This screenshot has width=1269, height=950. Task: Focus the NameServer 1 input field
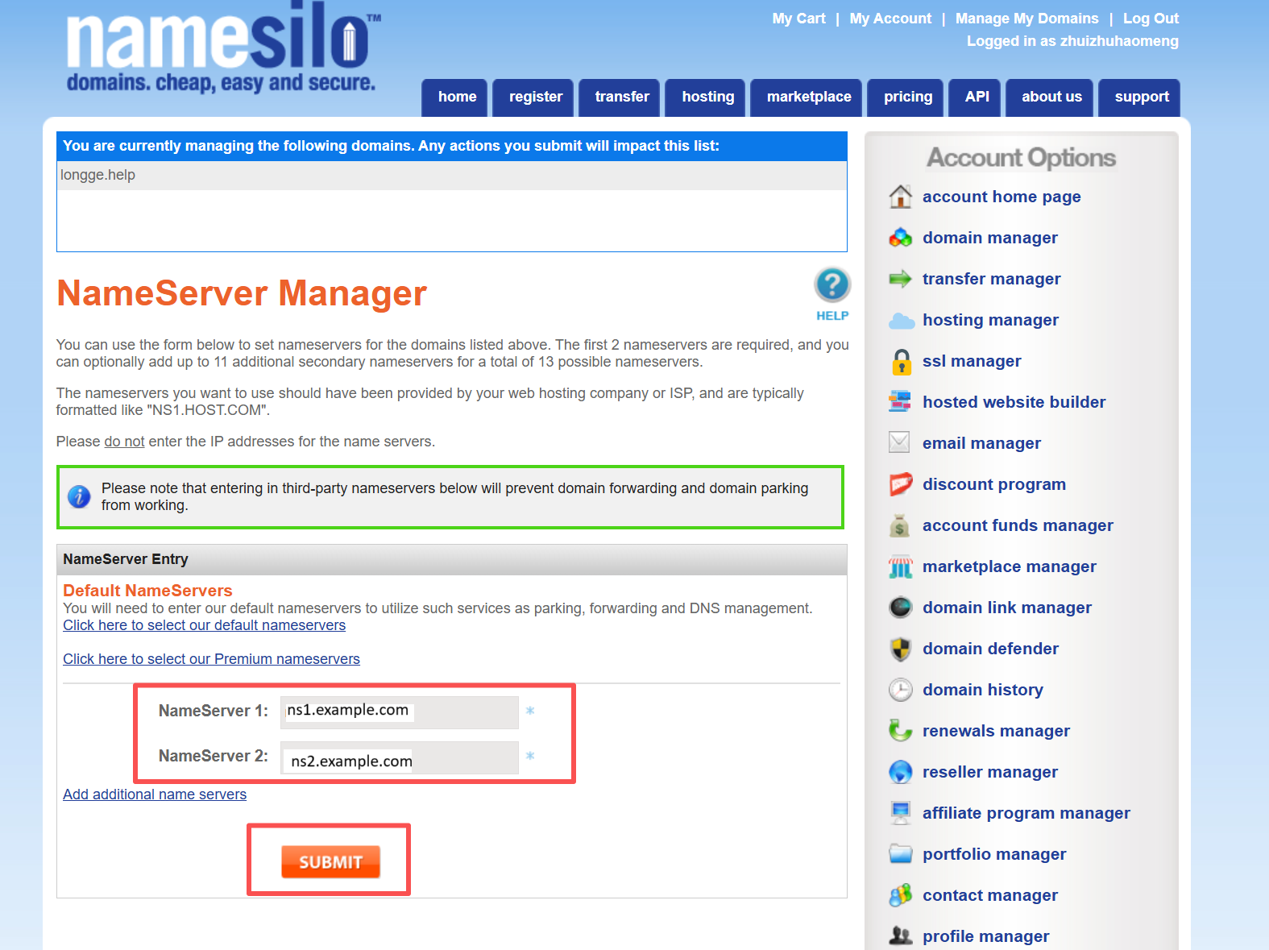[x=399, y=711]
